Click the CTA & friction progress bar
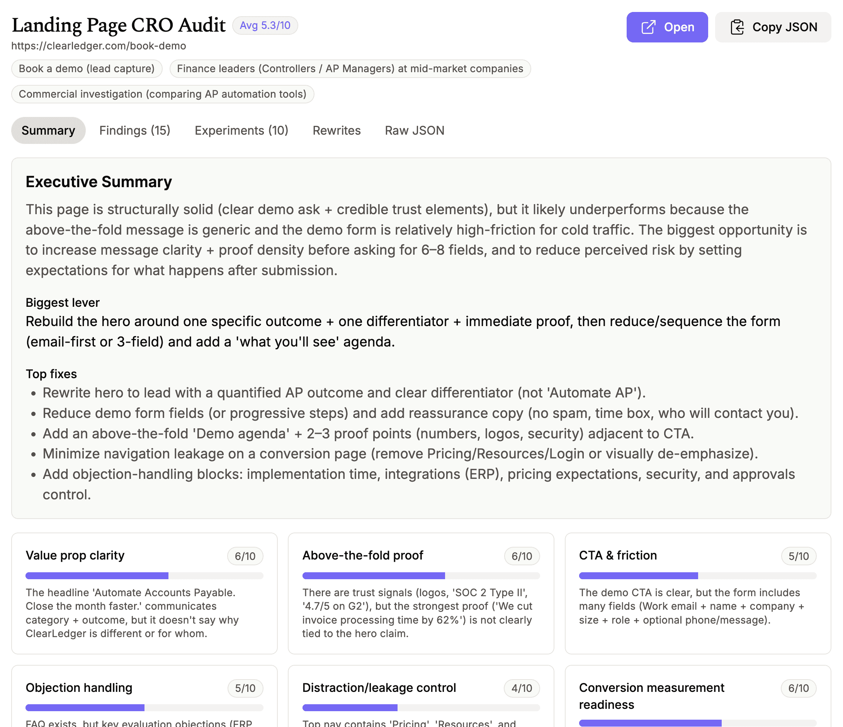 (x=697, y=575)
